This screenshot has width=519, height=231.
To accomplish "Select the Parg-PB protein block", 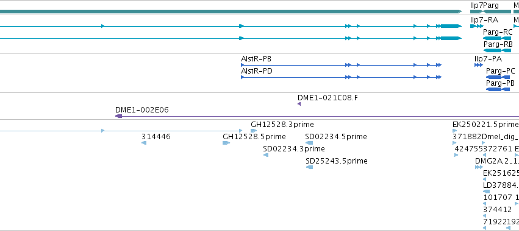I will [x=498, y=89].
